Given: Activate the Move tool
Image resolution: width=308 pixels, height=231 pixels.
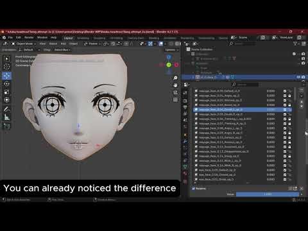Looking at the screenshot, I should (x=6, y=76).
